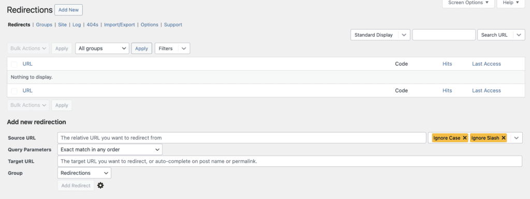Click the 'Add new redirection' heading

coord(37,122)
